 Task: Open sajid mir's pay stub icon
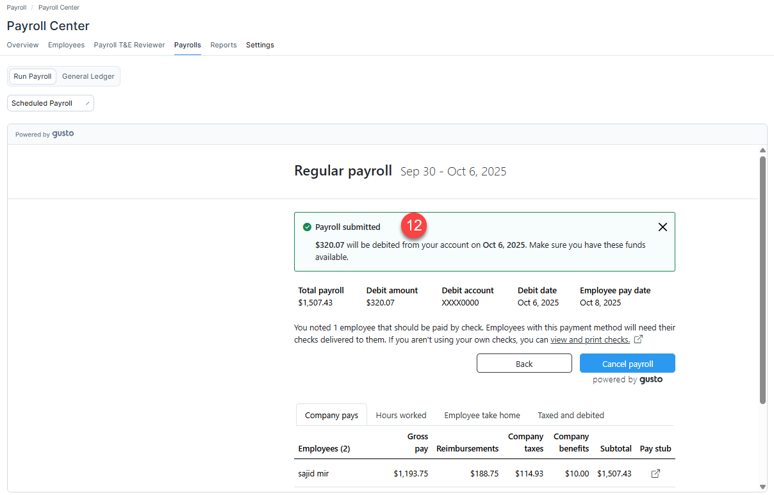point(655,473)
